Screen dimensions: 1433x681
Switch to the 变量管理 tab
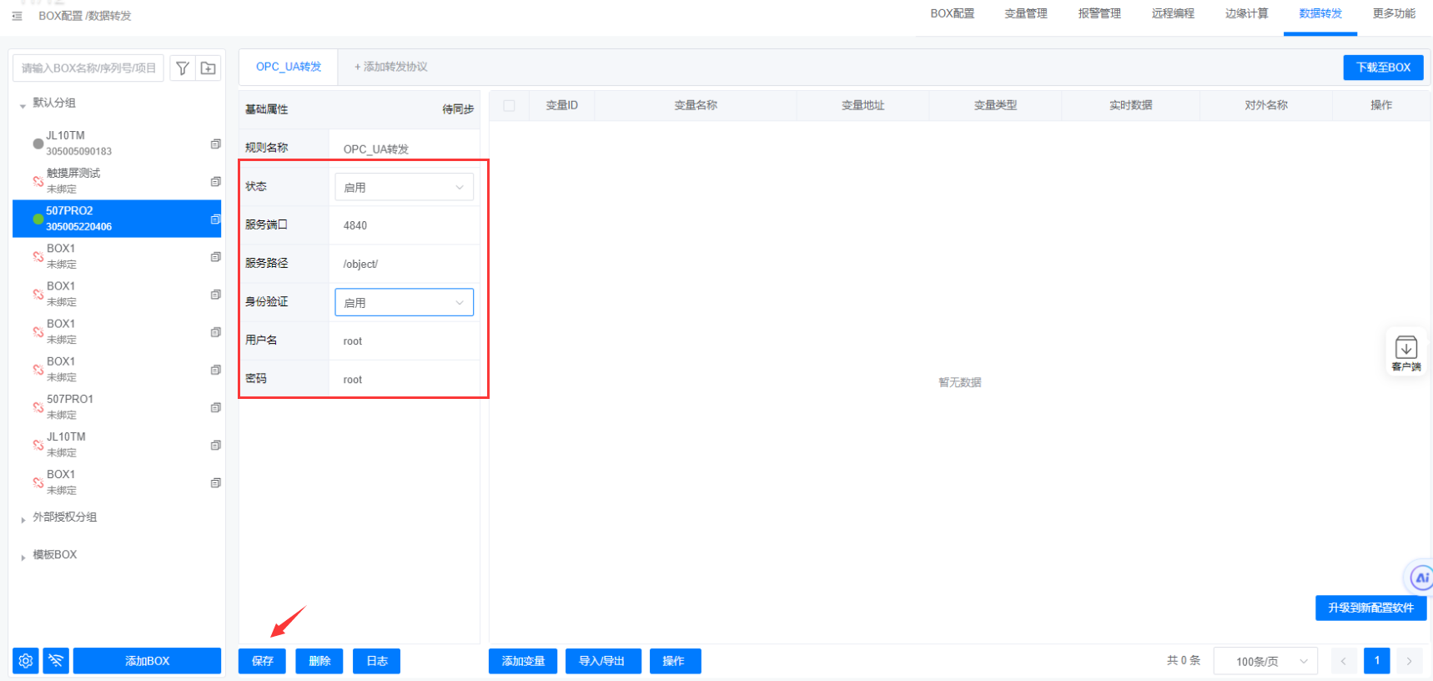point(1025,14)
